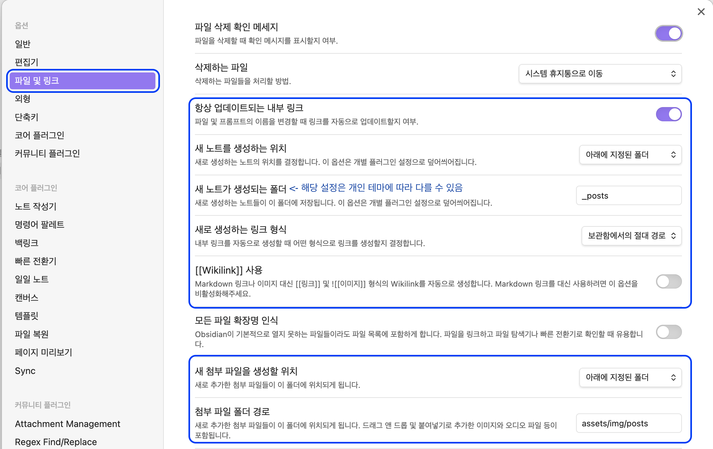This screenshot has width=713, height=449.
Task: Open 템플릿 plugin settings
Action: 83,316
